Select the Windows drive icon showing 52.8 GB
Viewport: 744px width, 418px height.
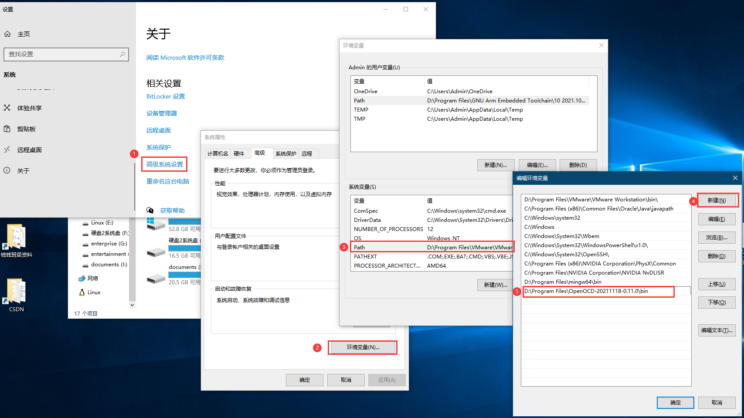pyautogui.click(x=156, y=224)
